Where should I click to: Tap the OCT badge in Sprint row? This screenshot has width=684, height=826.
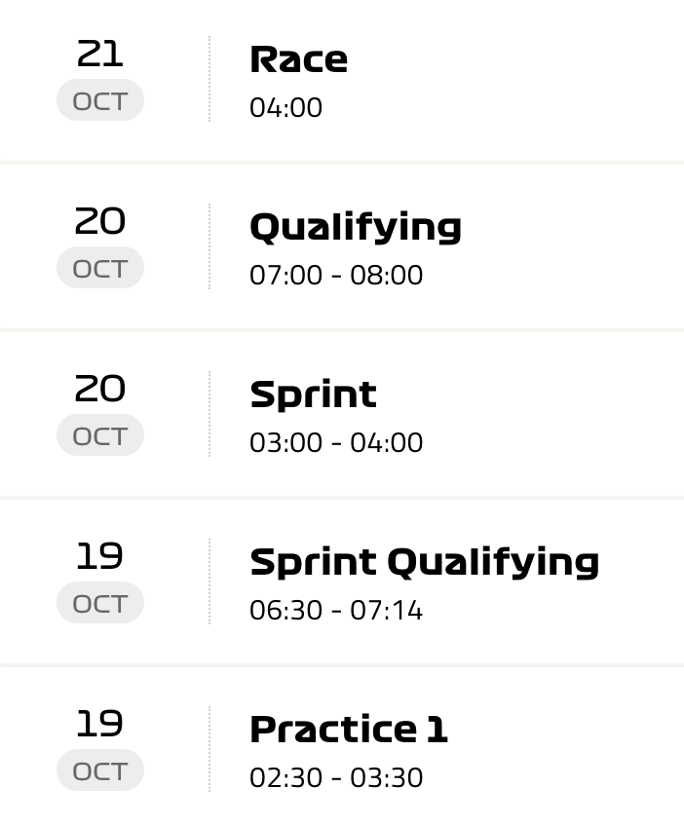point(100,435)
